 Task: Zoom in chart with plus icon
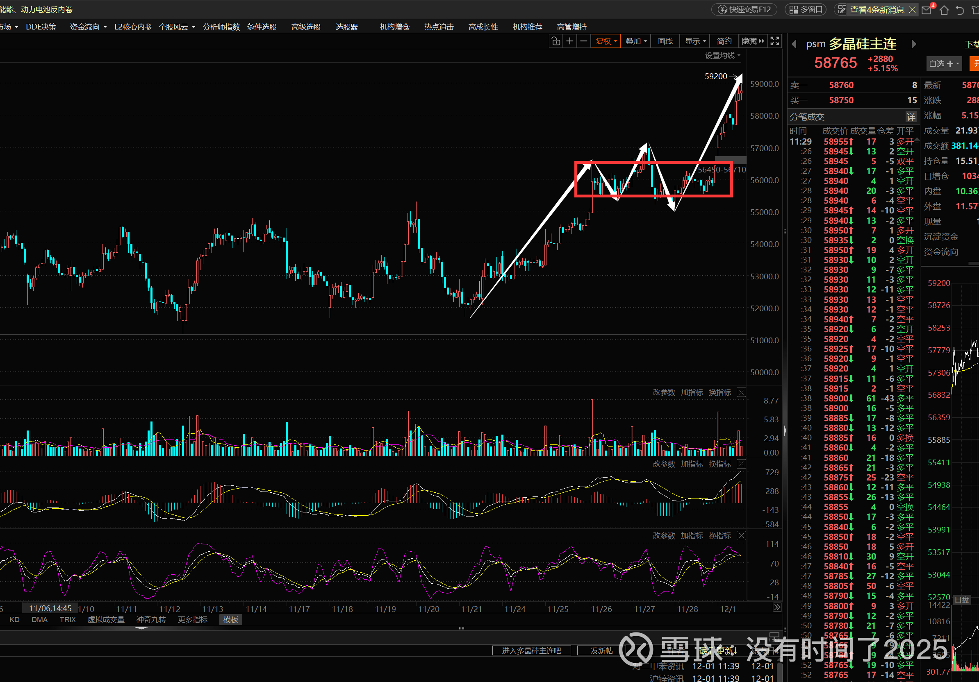coord(570,41)
